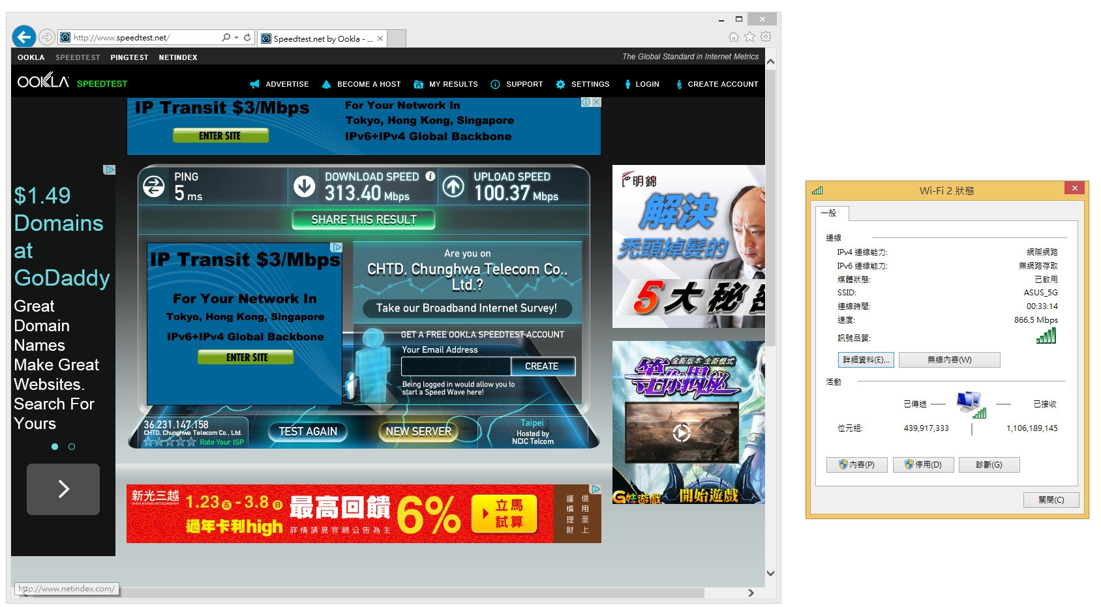The width and height of the screenshot is (1101, 607).
Task: Click the download arrow icon
Action: (x=304, y=186)
